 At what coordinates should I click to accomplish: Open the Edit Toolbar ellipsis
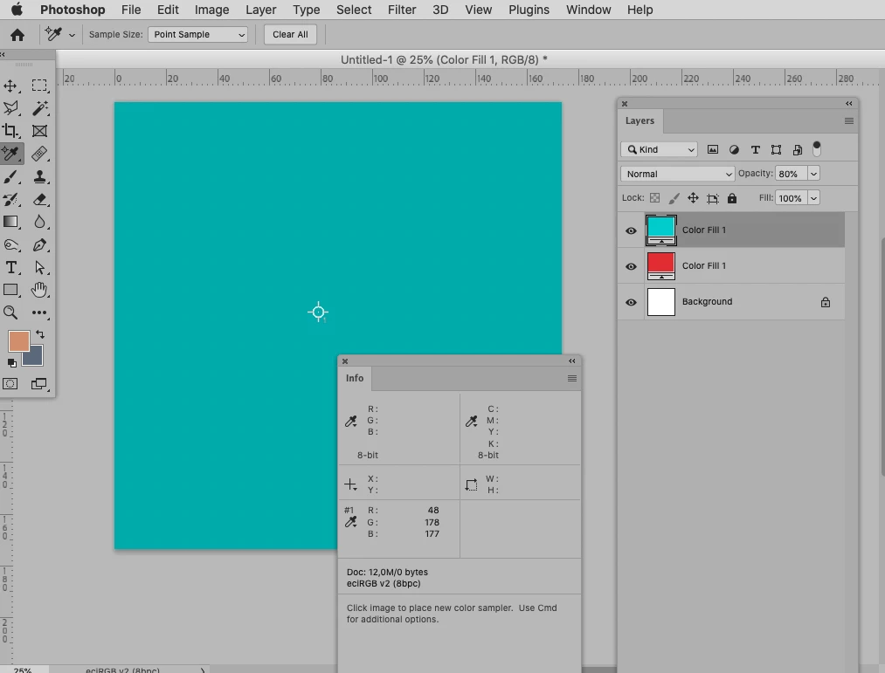click(39, 312)
